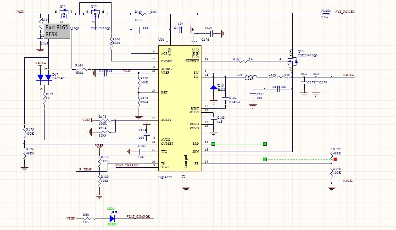Screen dimensions: 396x230
Task: Select the R171 10 ohm resistor symbol
Action: (x=44, y=98)
